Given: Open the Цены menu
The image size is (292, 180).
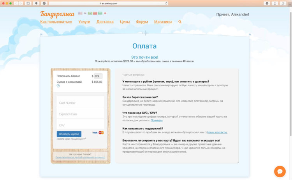Looking at the screenshot, I should [125, 22].
